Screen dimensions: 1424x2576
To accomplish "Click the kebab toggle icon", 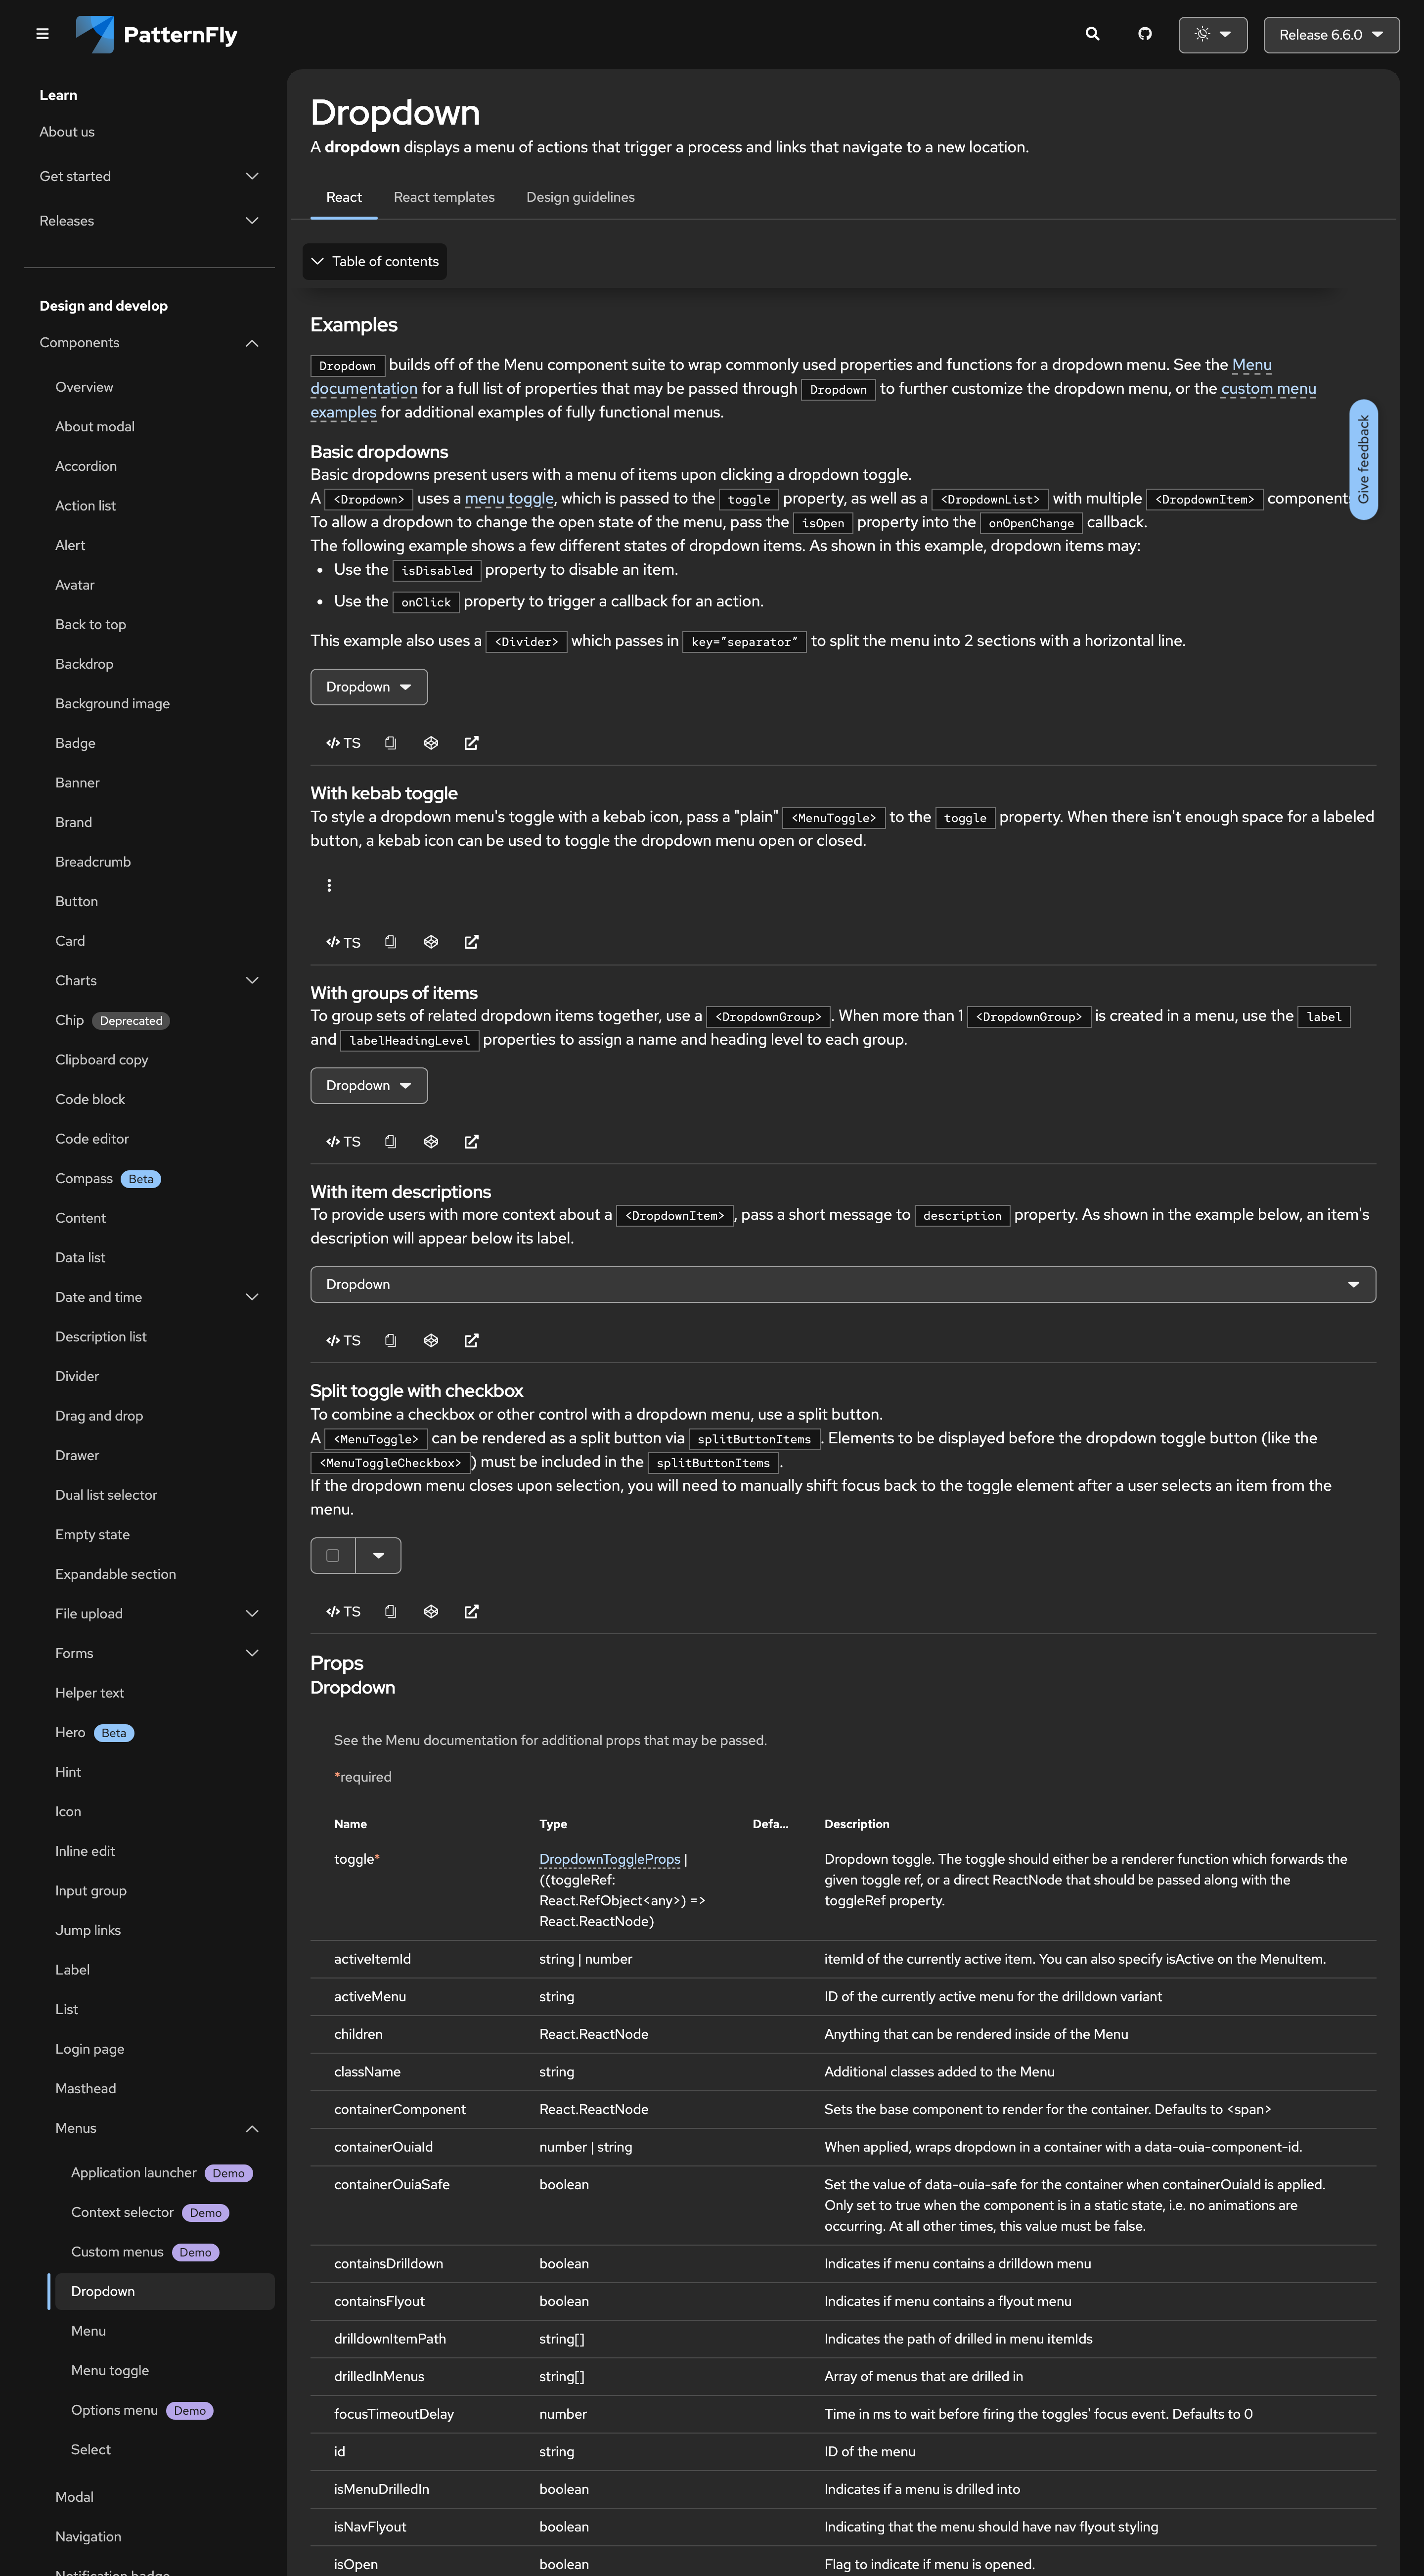I will pyautogui.click(x=329, y=885).
